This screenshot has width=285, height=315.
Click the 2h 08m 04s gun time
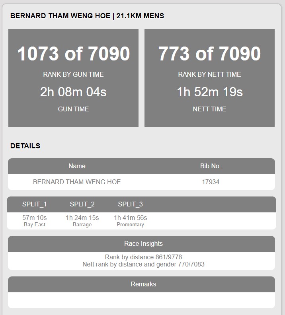point(73,92)
